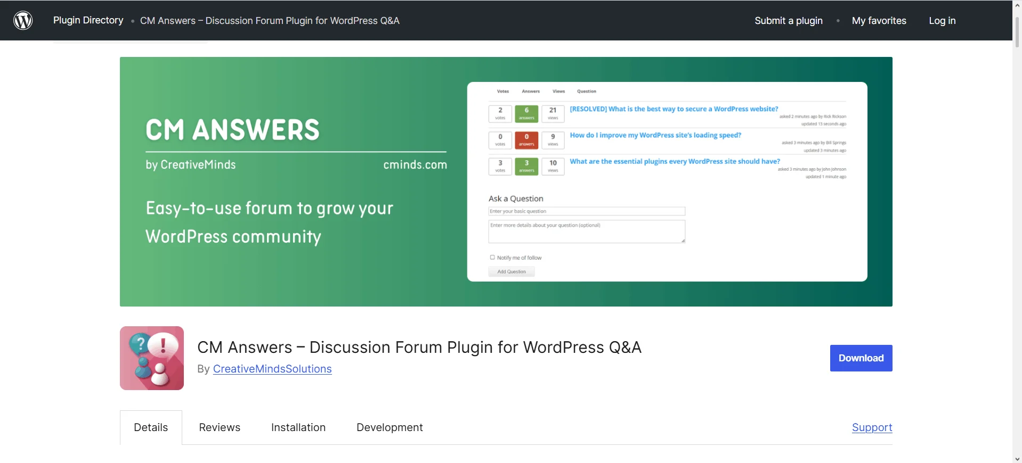Open Submit a plugin page

click(x=788, y=21)
